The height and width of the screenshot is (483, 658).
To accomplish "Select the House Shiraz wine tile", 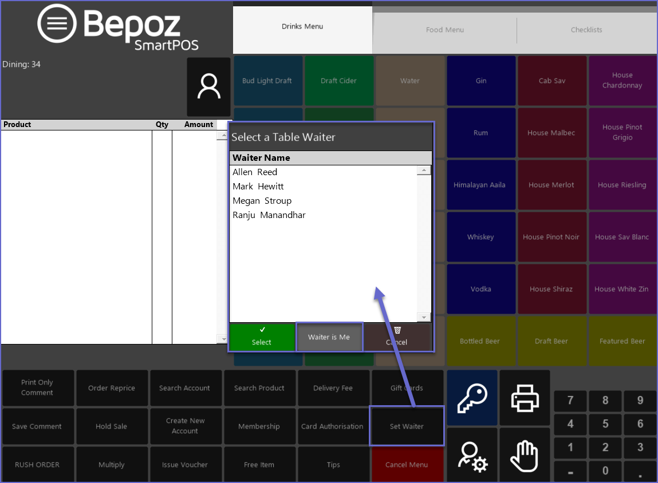I will tap(551, 290).
